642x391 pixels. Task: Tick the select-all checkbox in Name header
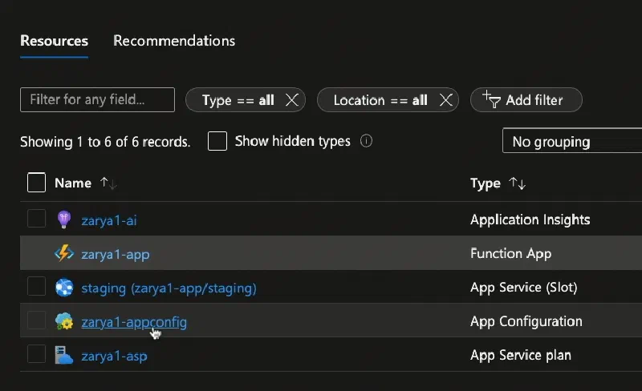[36, 183]
